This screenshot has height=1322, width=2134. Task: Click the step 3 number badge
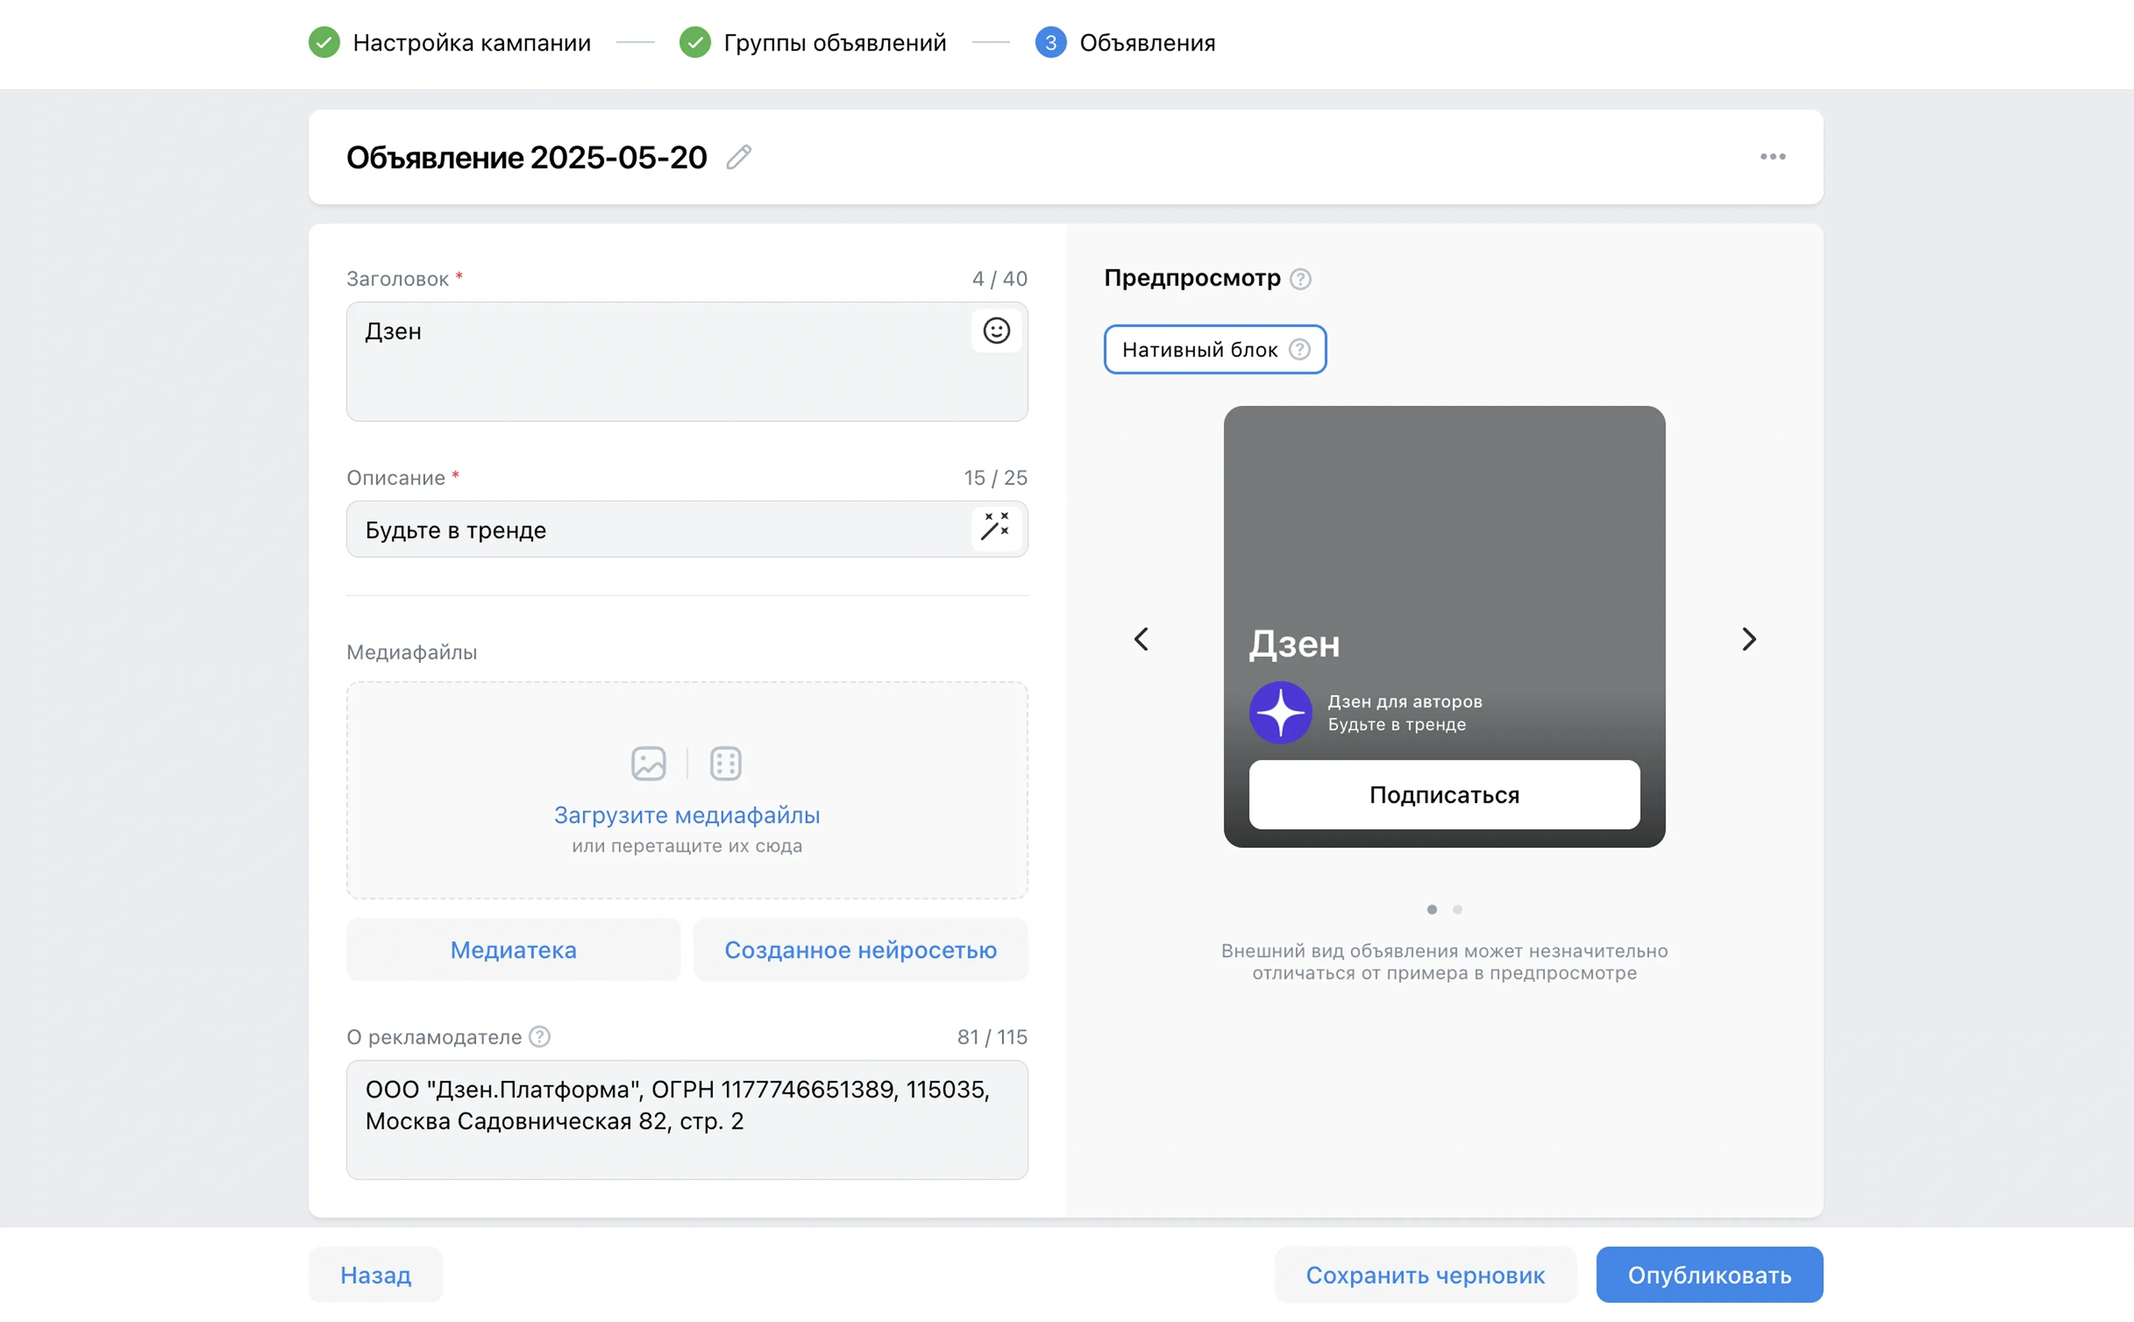click(x=1050, y=42)
